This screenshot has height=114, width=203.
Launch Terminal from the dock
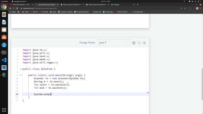(x=4, y=52)
